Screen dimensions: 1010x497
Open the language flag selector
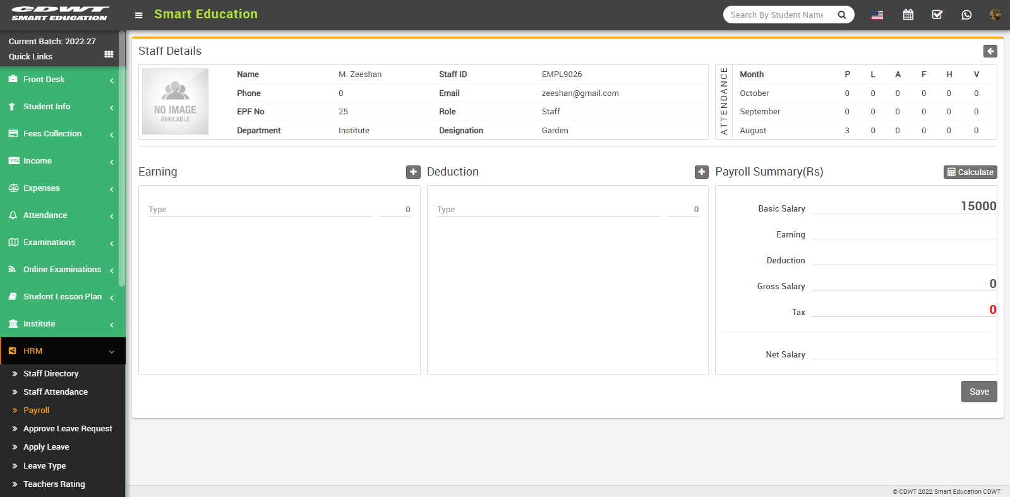click(877, 15)
